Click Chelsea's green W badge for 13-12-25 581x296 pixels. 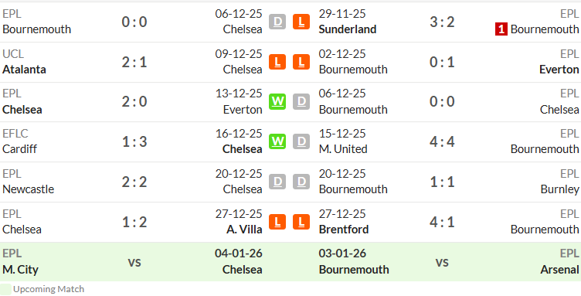pyautogui.click(x=277, y=101)
